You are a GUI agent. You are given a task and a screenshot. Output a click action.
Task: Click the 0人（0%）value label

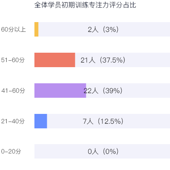pyautogui.click(x=103, y=151)
